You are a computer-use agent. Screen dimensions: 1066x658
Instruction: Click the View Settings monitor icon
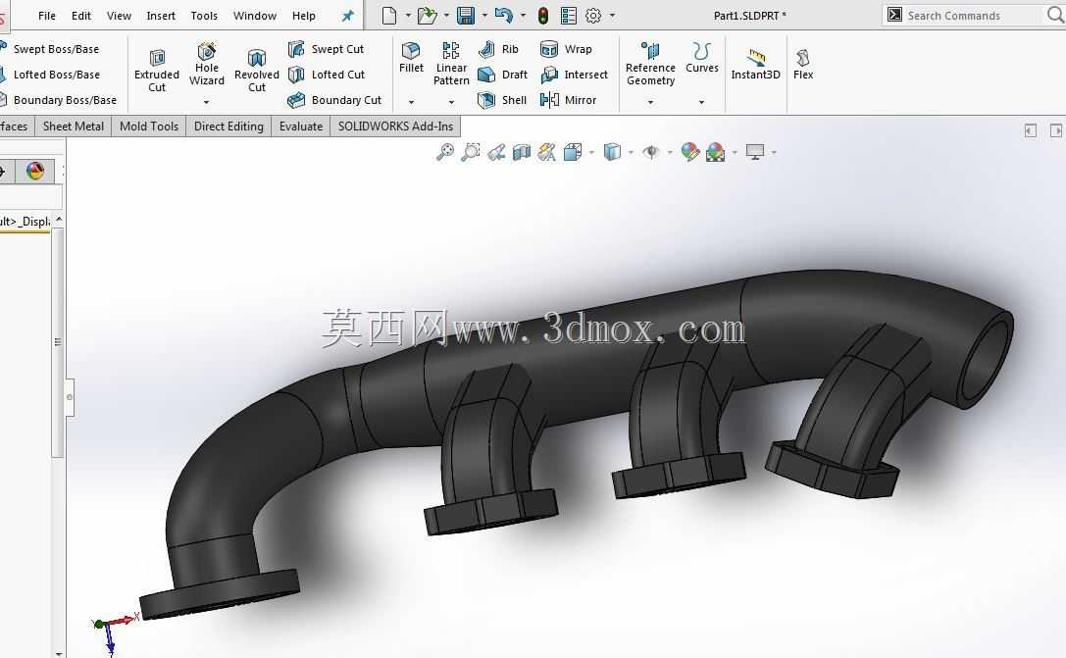click(x=754, y=152)
